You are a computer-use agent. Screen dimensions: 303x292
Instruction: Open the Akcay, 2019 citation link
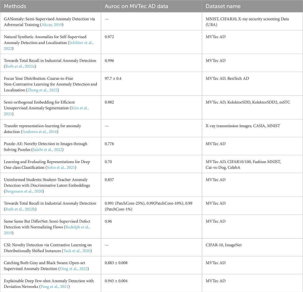(x=52, y=25)
